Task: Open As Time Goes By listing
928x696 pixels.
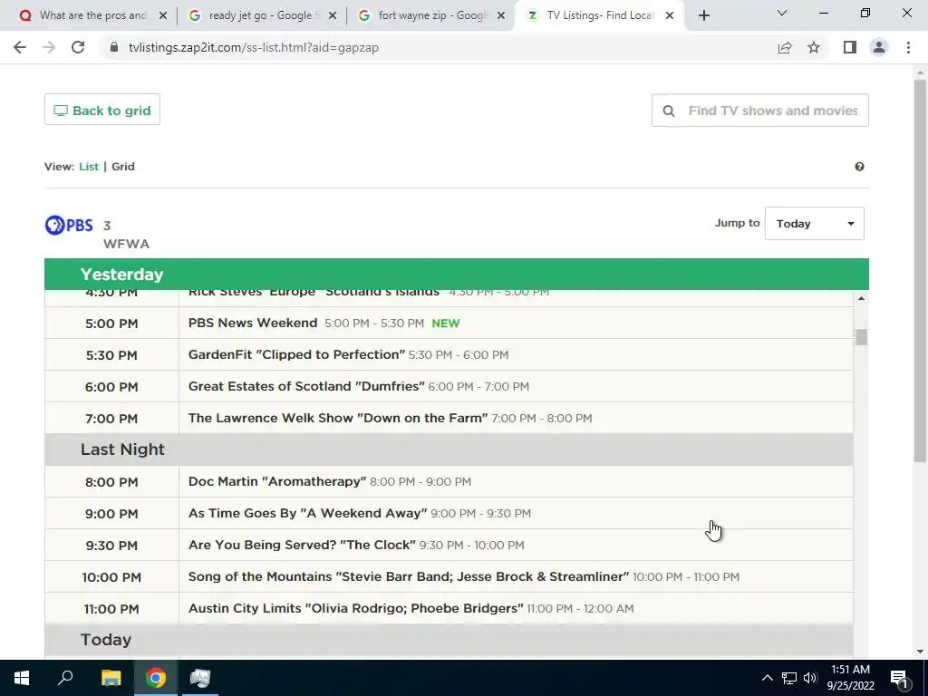Action: tap(308, 513)
